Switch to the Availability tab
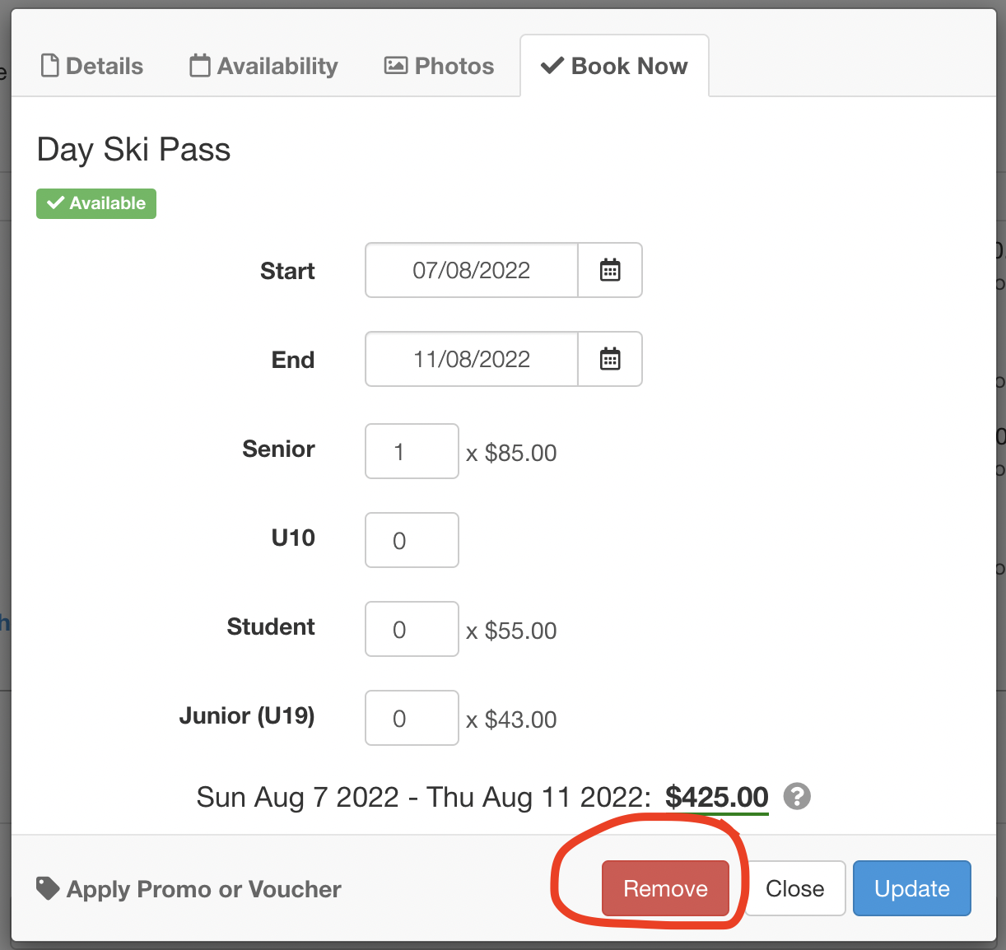1006x950 pixels. [x=263, y=66]
